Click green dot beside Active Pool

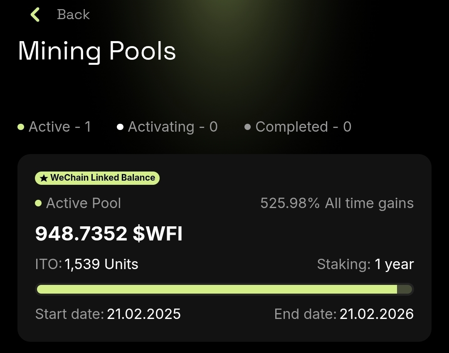[x=38, y=203]
